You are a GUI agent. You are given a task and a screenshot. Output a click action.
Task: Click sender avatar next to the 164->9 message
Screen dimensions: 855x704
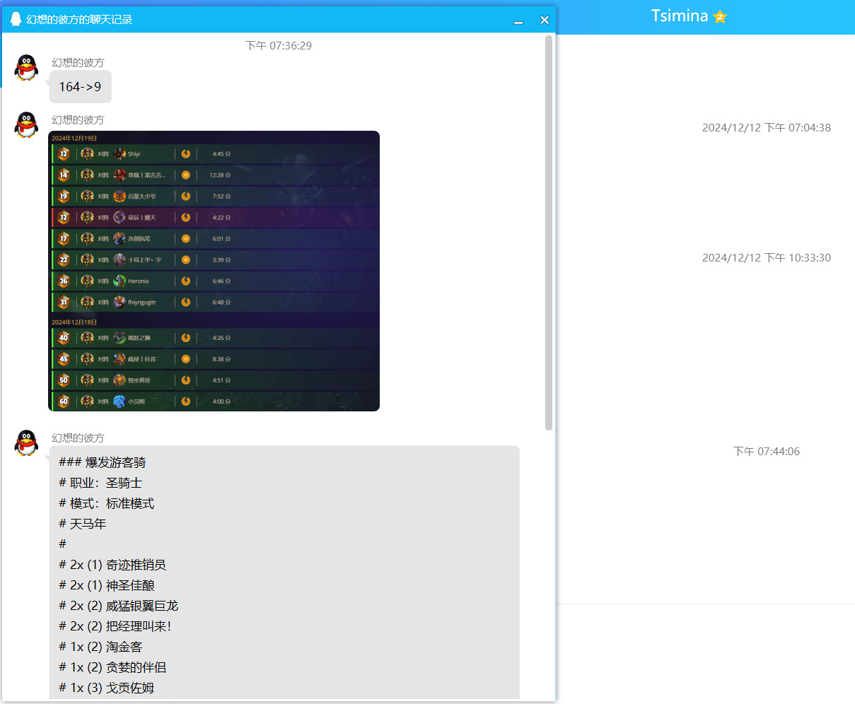26,68
